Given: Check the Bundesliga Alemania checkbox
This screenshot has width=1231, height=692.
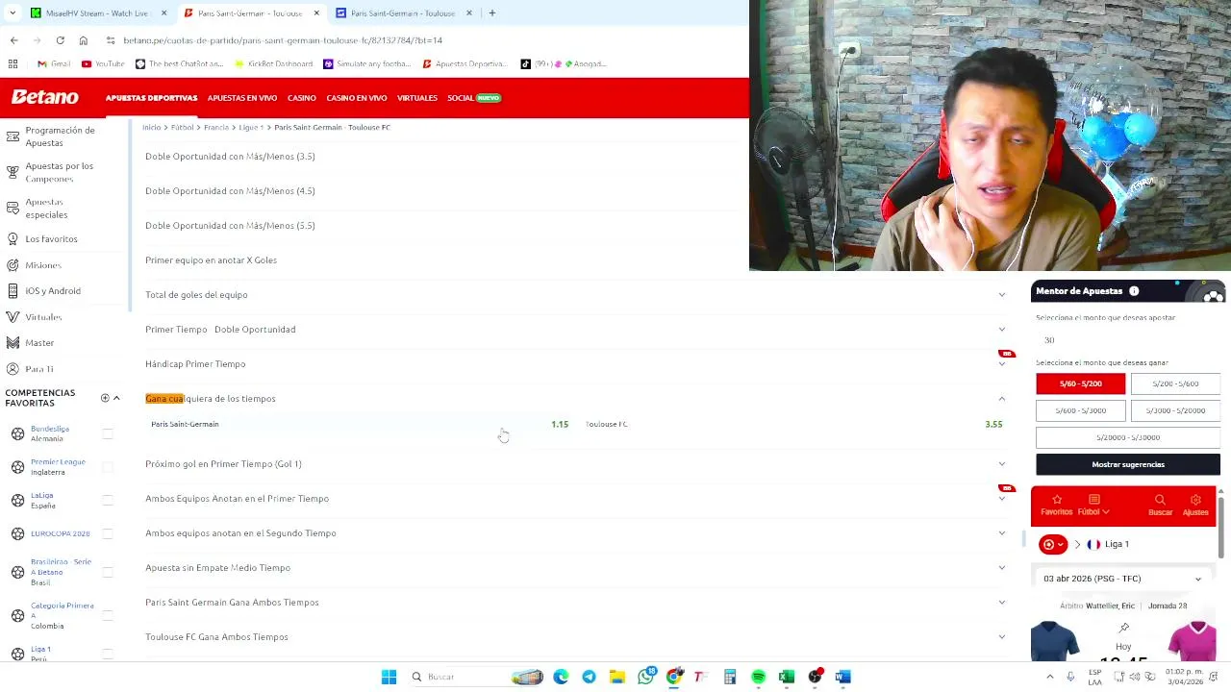Looking at the screenshot, I should [x=108, y=433].
